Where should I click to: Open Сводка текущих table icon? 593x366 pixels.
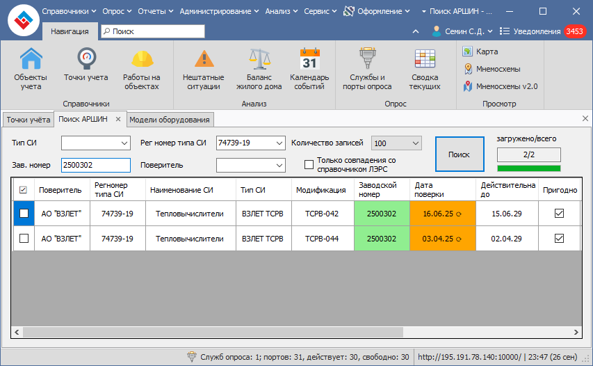424,69
